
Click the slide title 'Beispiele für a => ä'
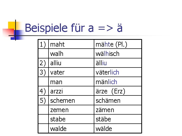coord(74,28)
